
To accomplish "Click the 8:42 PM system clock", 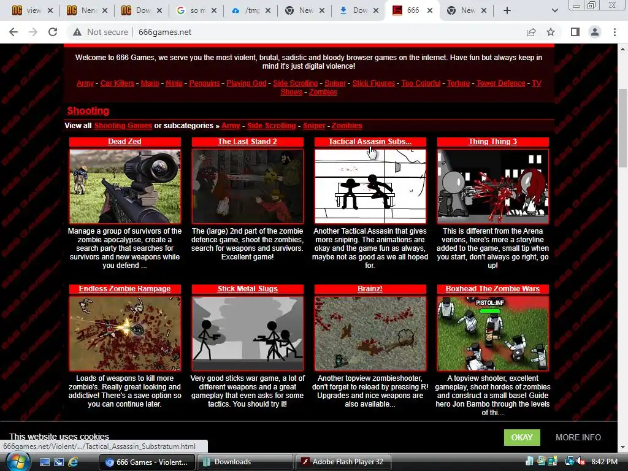I will coord(604,462).
